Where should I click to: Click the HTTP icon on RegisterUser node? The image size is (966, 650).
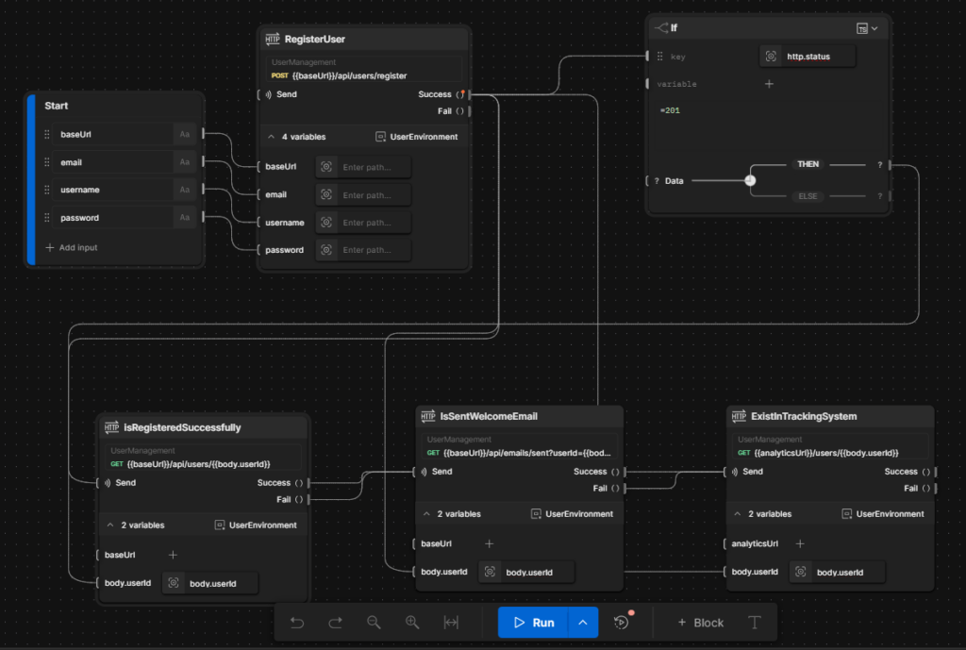[x=273, y=40]
